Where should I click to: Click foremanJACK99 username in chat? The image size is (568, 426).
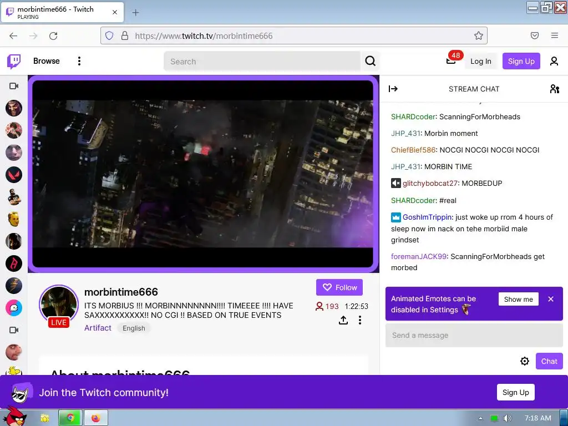tap(418, 256)
